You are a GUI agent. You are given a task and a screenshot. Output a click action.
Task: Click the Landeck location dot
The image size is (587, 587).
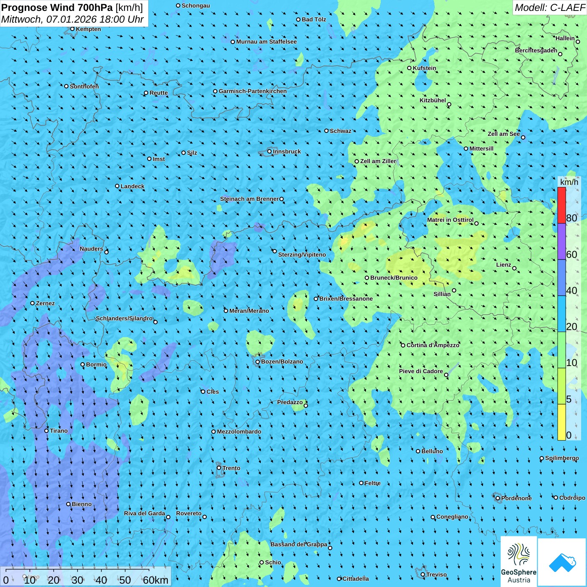coord(117,186)
